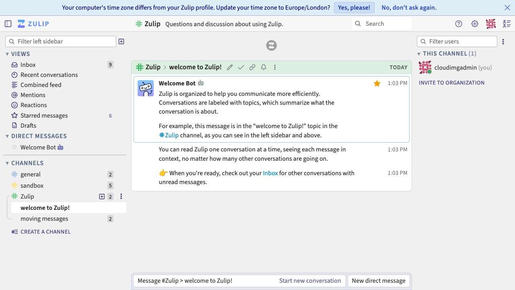Collapse THIS CHANNEL user section
Screen dimensions: 515x290
pyautogui.click(x=447, y=54)
